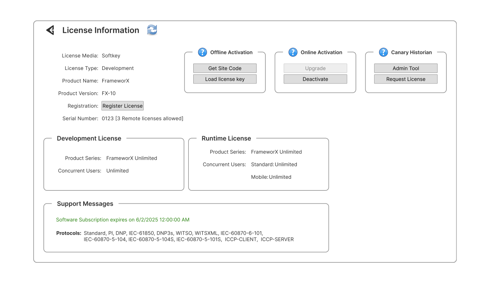The width and height of the screenshot is (490, 283).
Task: Open Online Activation help icon
Action: click(x=293, y=52)
